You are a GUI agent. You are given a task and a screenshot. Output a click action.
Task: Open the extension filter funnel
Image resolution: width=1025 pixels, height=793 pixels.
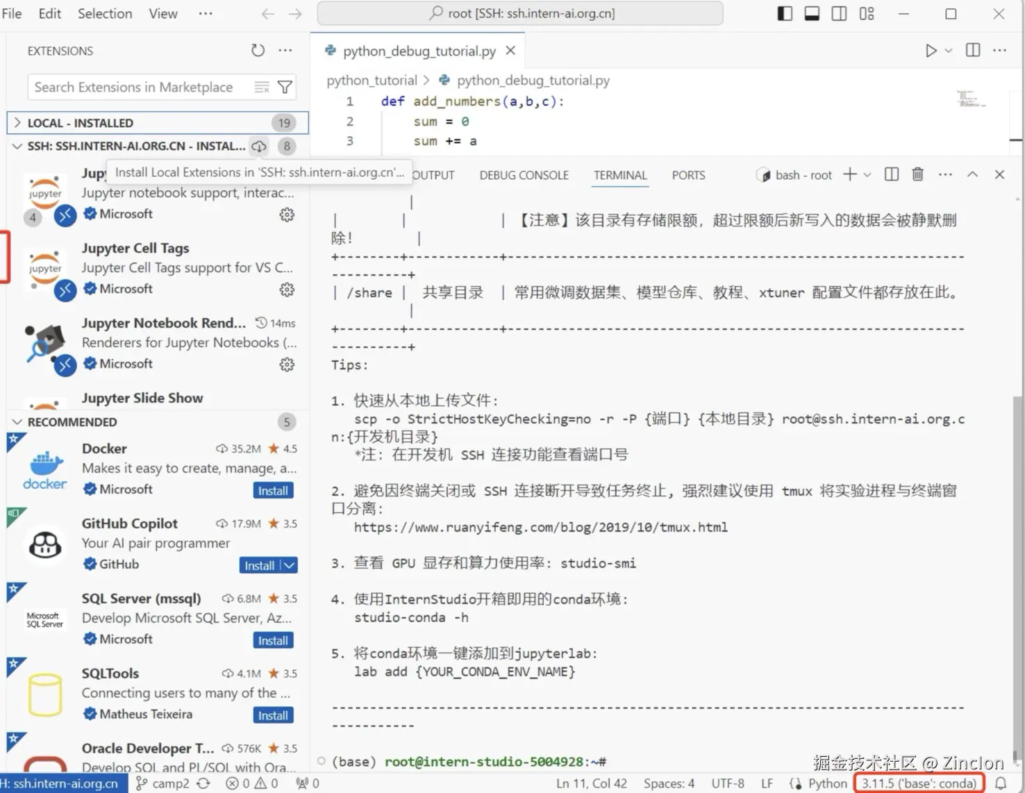click(285, 87)
